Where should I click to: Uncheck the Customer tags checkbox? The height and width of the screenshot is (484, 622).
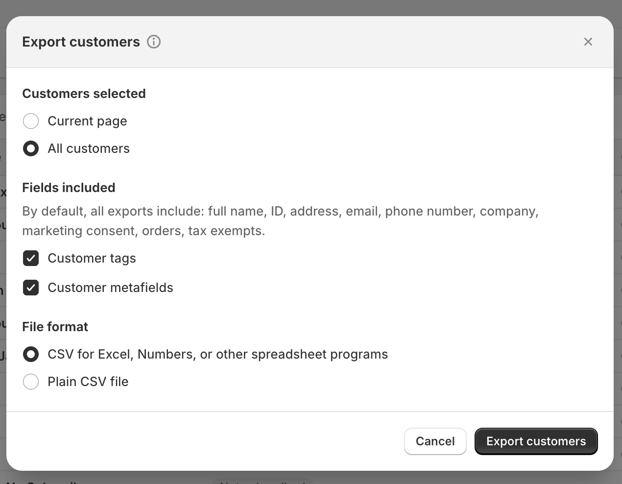31,258
